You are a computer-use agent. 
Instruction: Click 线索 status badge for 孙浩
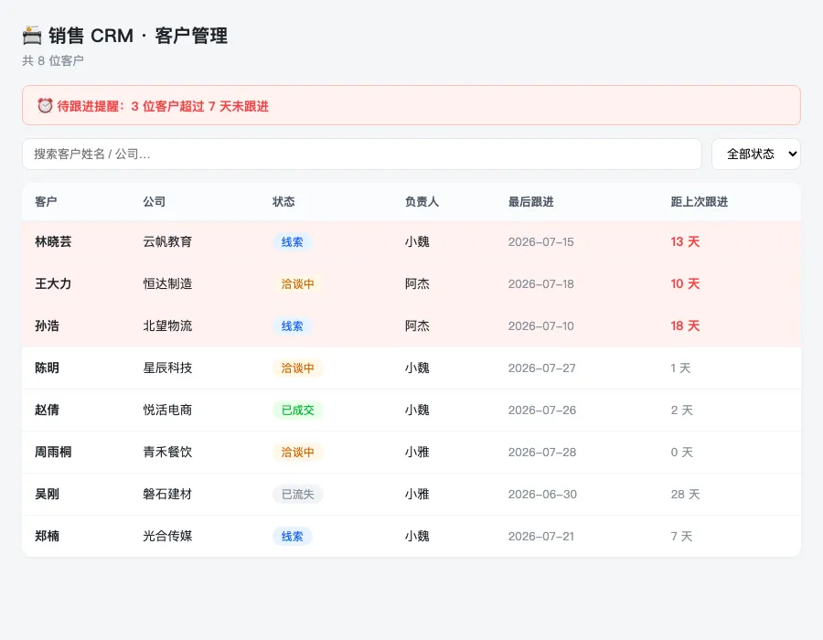click(x=292, y=325)
